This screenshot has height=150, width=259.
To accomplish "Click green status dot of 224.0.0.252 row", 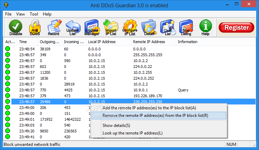I will [8, 78].
